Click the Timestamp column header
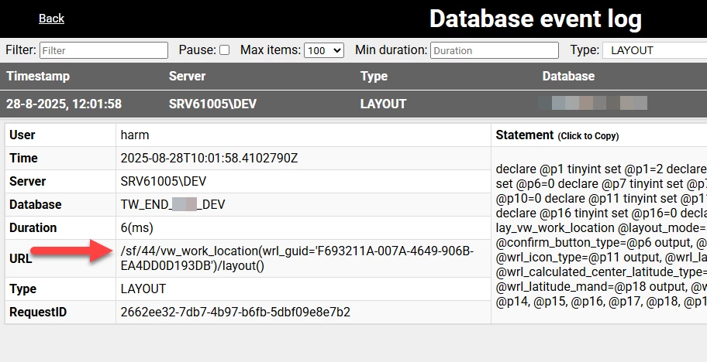 pyautogui.click(x=38, y=77)
